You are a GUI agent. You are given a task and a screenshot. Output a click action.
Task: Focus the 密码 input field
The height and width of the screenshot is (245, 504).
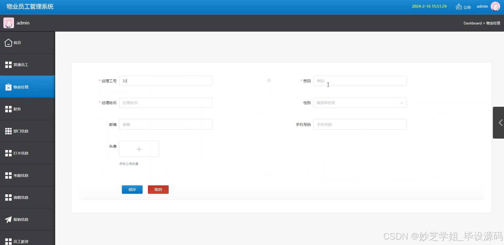click(360, 81)
